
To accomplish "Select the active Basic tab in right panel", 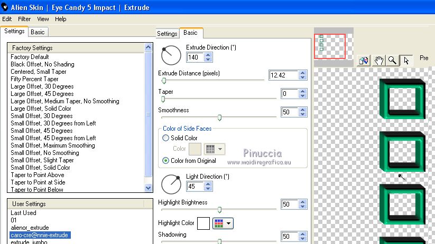I will coord(191,33).
